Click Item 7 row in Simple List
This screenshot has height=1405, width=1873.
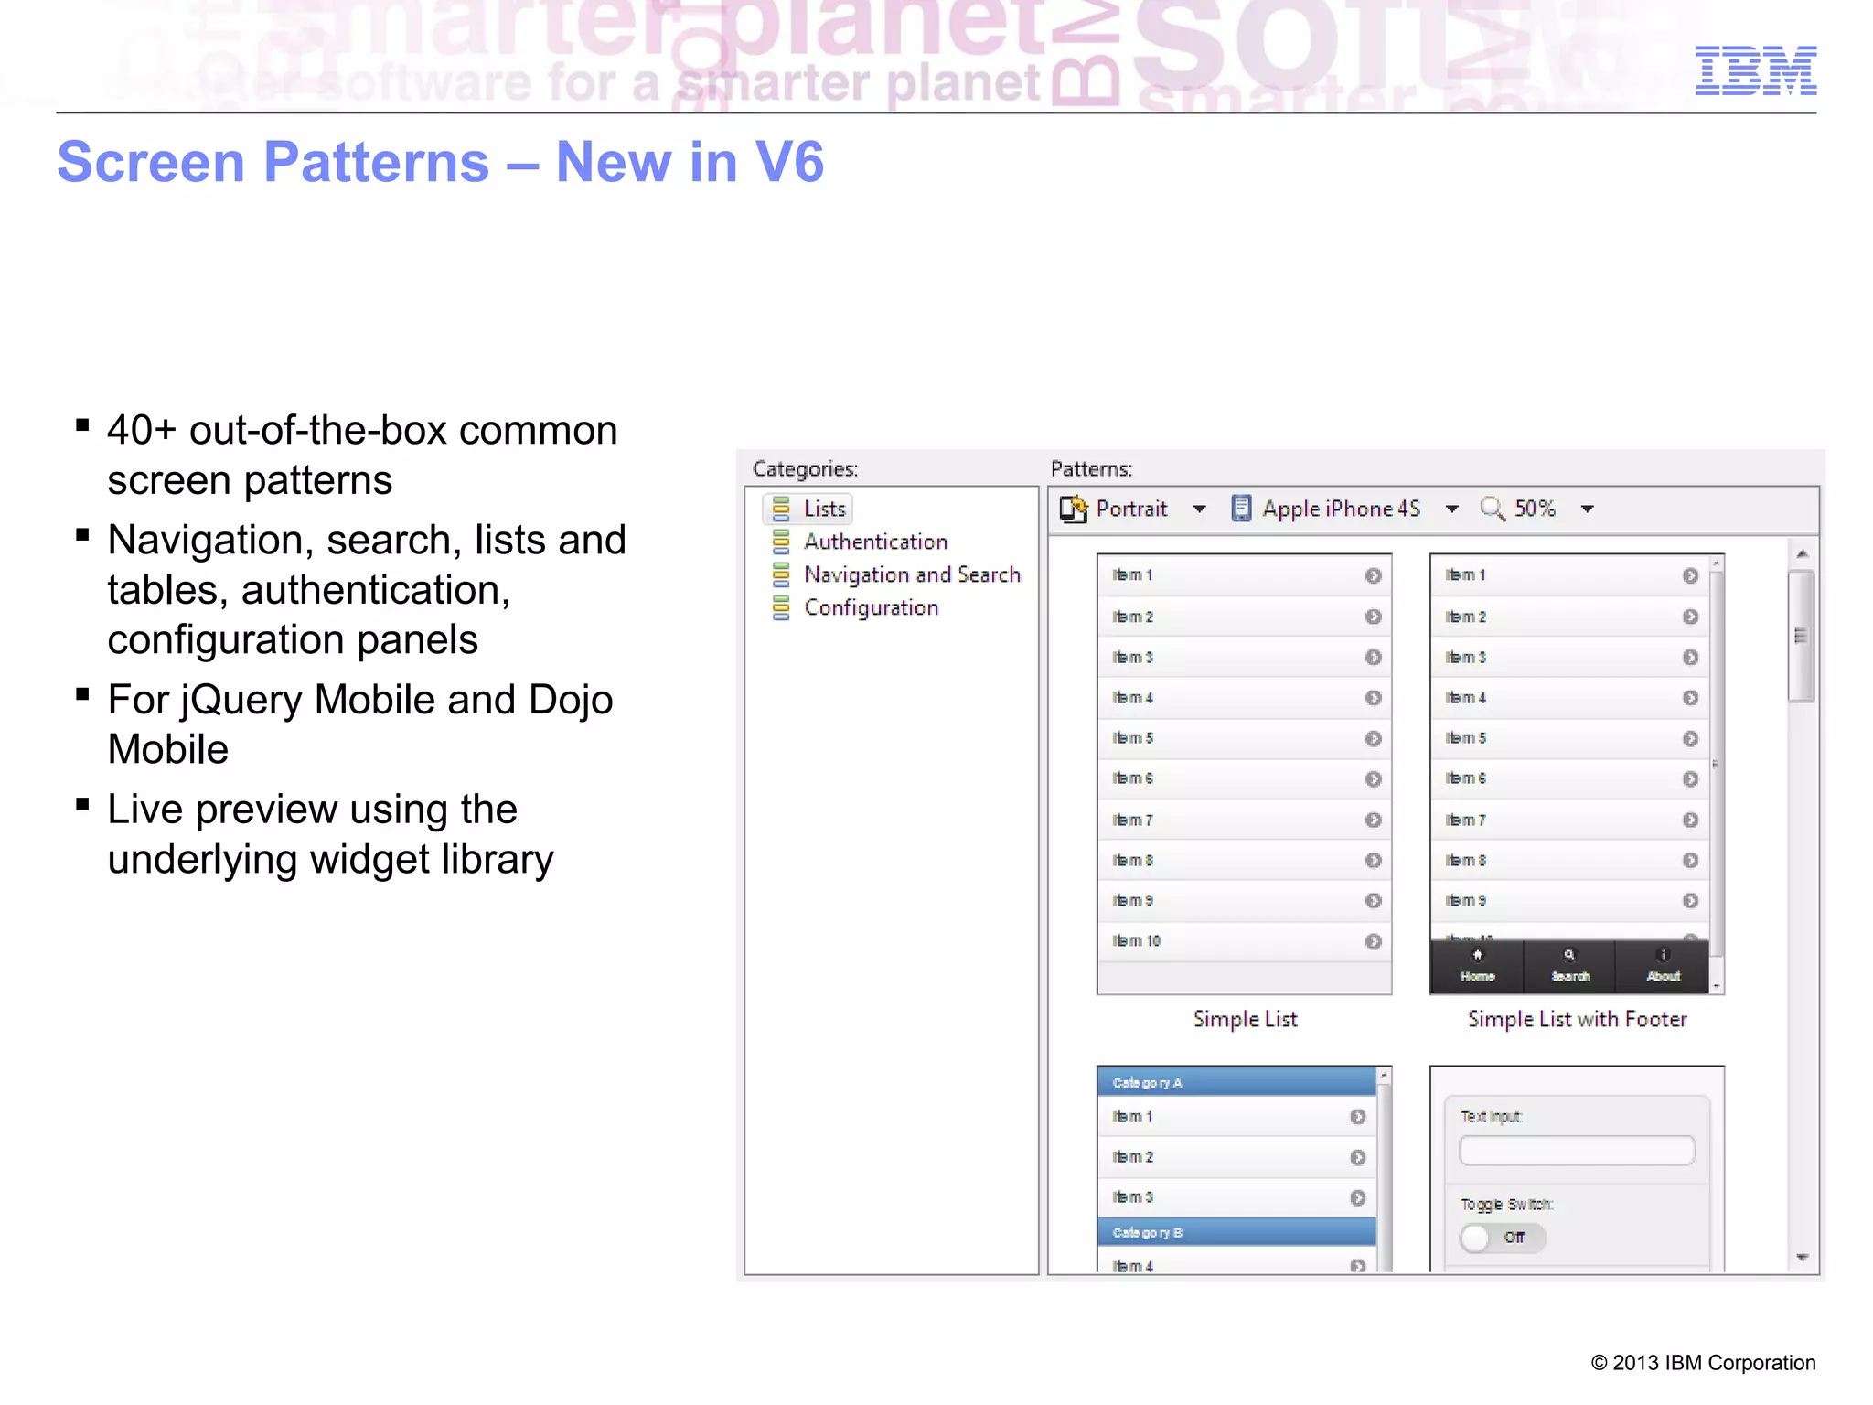pos(1245,820)
